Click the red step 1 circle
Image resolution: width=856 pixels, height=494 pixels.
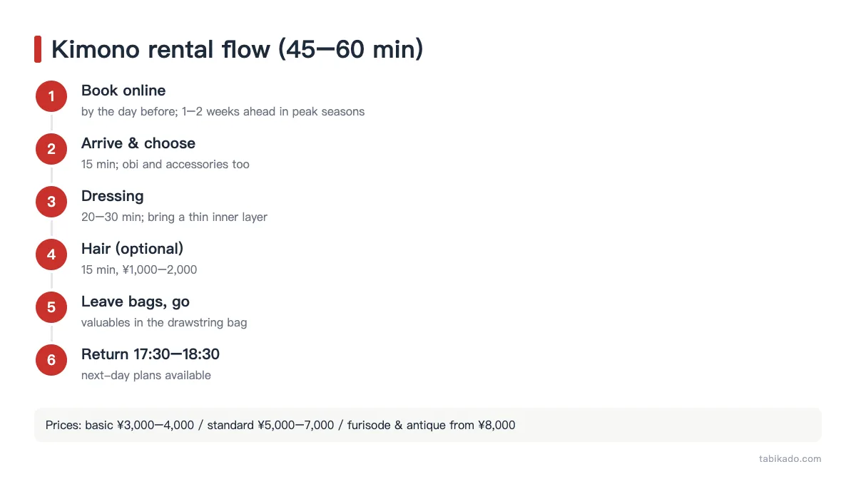click(51, 96)
